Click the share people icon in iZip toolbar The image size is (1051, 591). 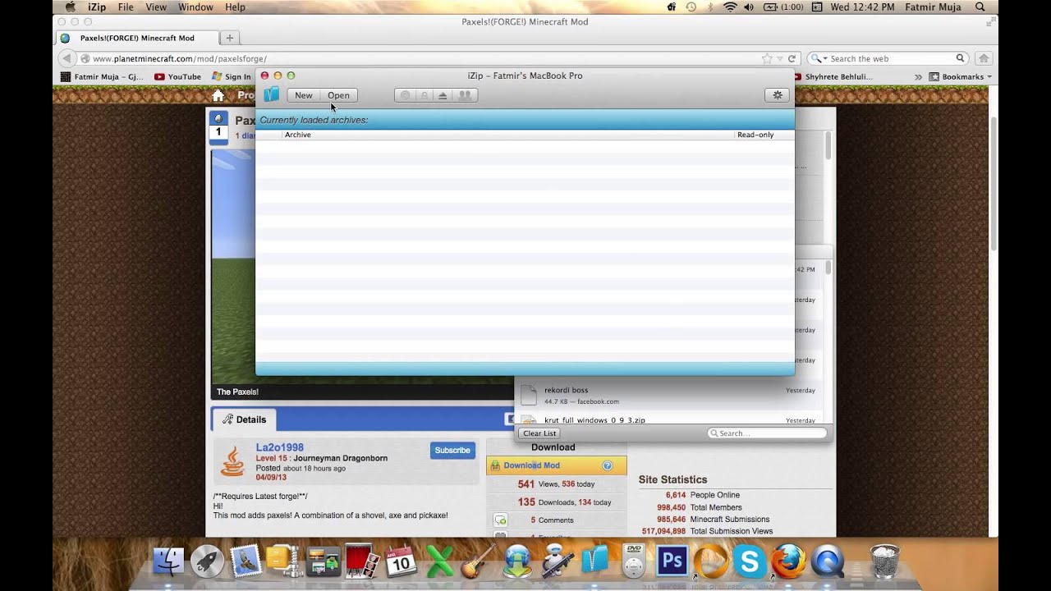point(465,95)
